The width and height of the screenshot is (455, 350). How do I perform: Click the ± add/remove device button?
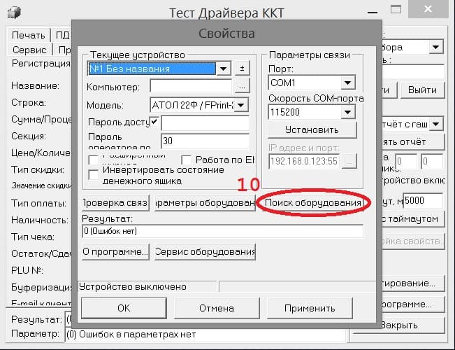tap(242, 69)
